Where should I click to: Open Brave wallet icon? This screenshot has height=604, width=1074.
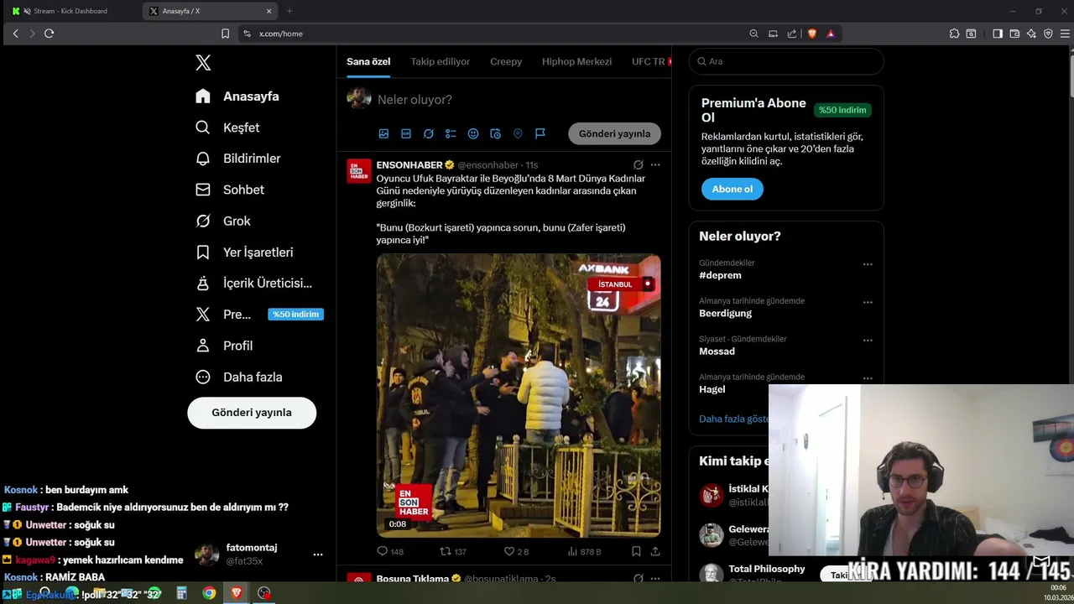coord(1014,34)
